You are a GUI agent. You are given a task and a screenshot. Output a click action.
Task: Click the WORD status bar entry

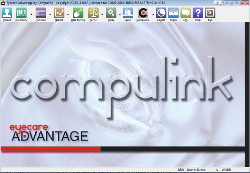[226, 170]
